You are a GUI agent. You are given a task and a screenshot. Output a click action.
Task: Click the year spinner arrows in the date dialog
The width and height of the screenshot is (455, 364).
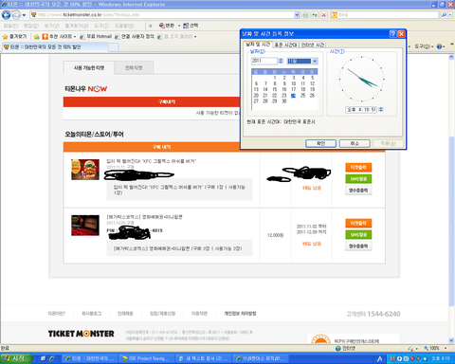281,61
